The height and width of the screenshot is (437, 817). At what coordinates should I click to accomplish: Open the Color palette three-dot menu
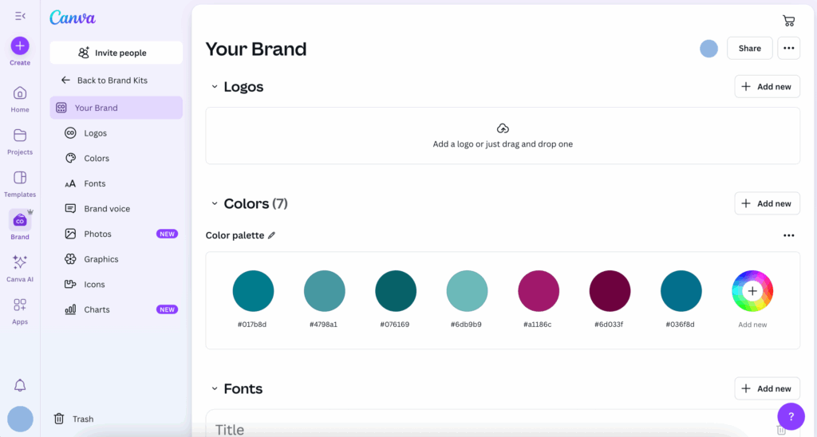(x=788, y=235)
